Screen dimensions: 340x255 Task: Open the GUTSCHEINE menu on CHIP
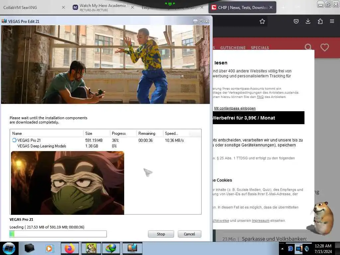(233, 48)
